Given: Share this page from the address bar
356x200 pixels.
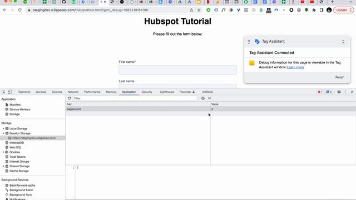Looking at the screenshot, I should 191,10.
